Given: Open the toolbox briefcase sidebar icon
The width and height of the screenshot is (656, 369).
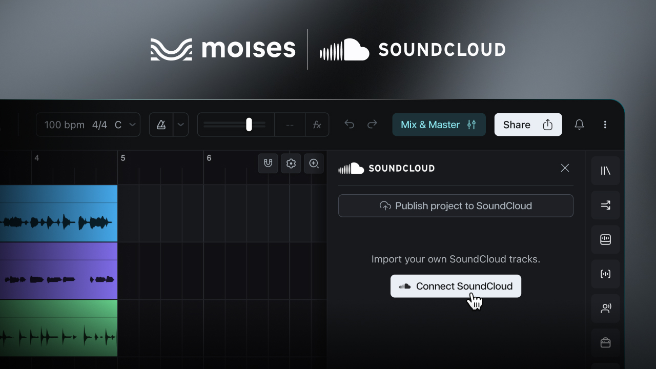Looking at the screenshot, I should pos(605,342).
